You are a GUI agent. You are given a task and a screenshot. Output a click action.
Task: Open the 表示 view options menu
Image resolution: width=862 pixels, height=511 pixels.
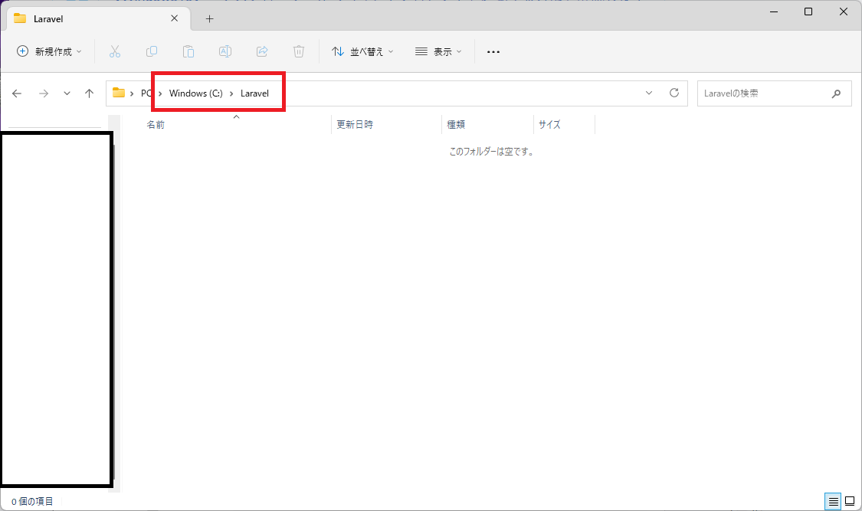[x=438, y=51]
